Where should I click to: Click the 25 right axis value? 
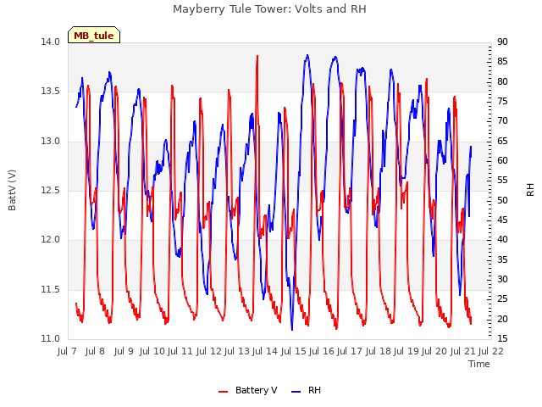coord(502,299)
